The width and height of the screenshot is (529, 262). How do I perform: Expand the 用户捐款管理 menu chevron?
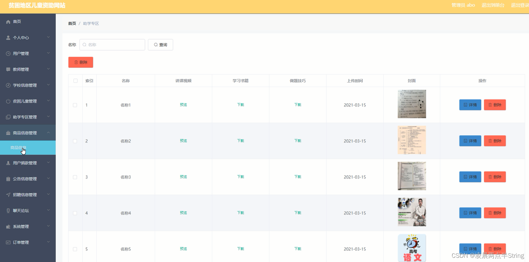48,162
